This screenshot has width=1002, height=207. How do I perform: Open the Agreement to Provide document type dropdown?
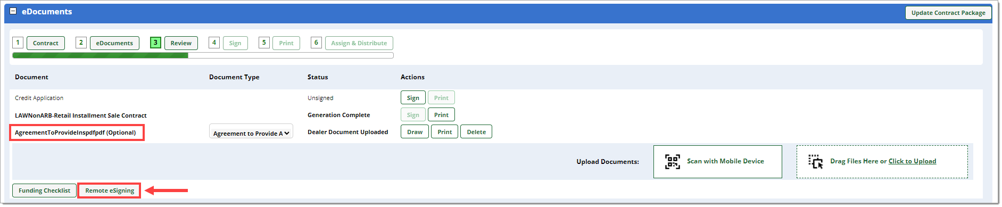[251, 133]
